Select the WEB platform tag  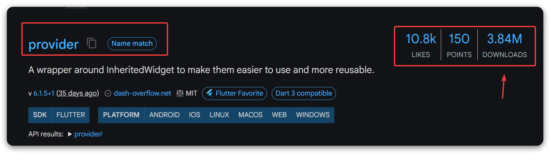[x=279, y=115]
